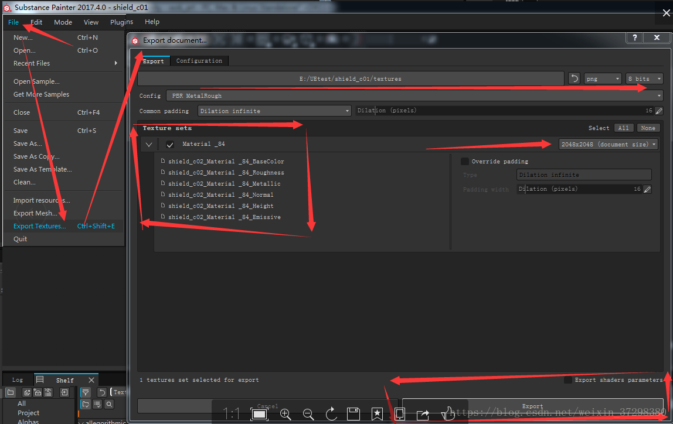Image resolution: width=673 pixels, height=424 pixels.
Task: Click the shelf undo filter arrow icon
Action: point(102,392)
